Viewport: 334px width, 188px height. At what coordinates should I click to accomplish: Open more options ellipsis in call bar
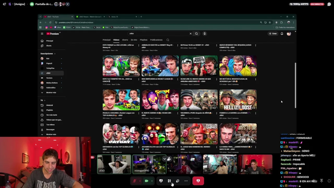click(x=186, y=181)
